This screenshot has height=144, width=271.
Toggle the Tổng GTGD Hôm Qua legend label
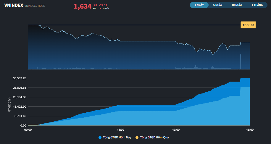pyautogui.click(x=154, y=137)
